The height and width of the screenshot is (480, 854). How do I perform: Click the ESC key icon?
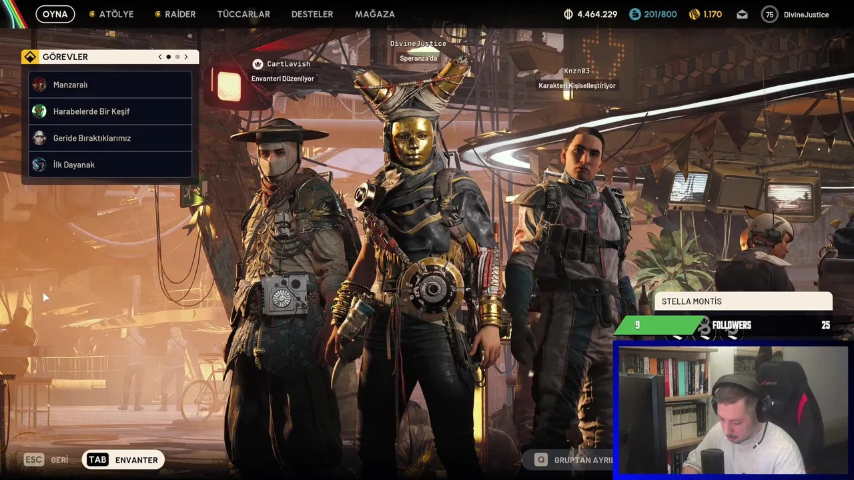[x=34, y=460]
